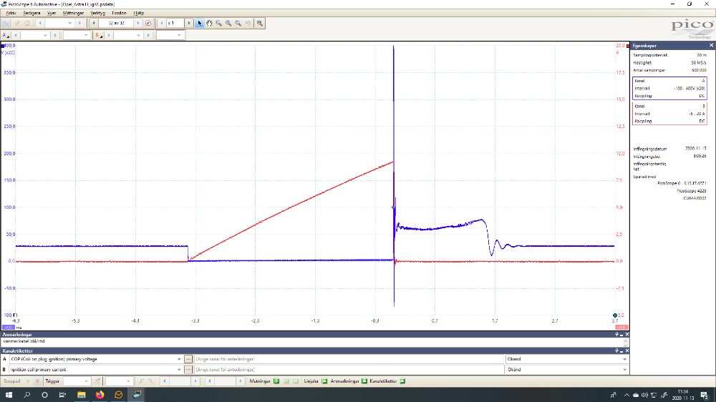The width and height of the screenshot is (716, 402).
Task: Open channel A label dropdown
Action: 179,359
